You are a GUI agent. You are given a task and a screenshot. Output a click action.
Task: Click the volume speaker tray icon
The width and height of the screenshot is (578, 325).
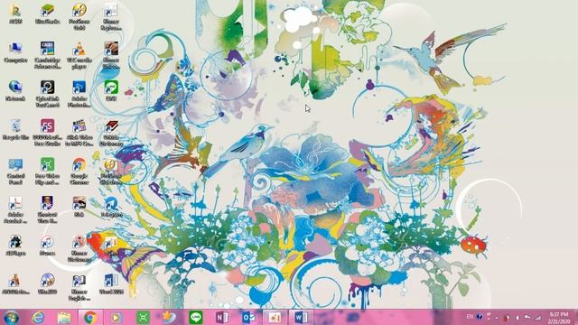click(x=517, y=318)
